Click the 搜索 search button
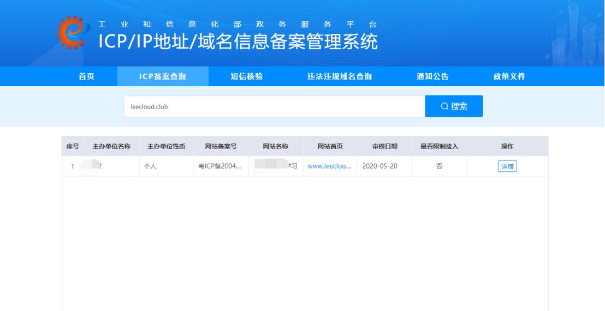The height and width of the screenshot is (311, 605). (x=454, y=106)
